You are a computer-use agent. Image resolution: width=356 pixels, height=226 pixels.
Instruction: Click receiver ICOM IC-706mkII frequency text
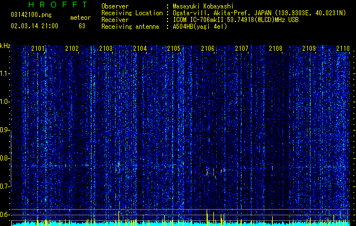tap(235, 20)
